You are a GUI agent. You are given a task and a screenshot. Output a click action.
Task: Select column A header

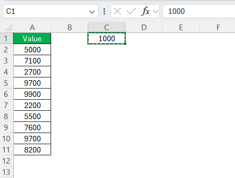32,27
